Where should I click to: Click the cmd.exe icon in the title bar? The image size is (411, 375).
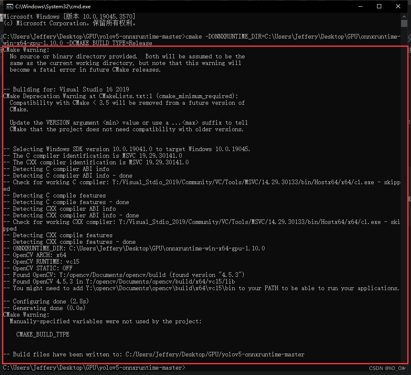(10, 6)
